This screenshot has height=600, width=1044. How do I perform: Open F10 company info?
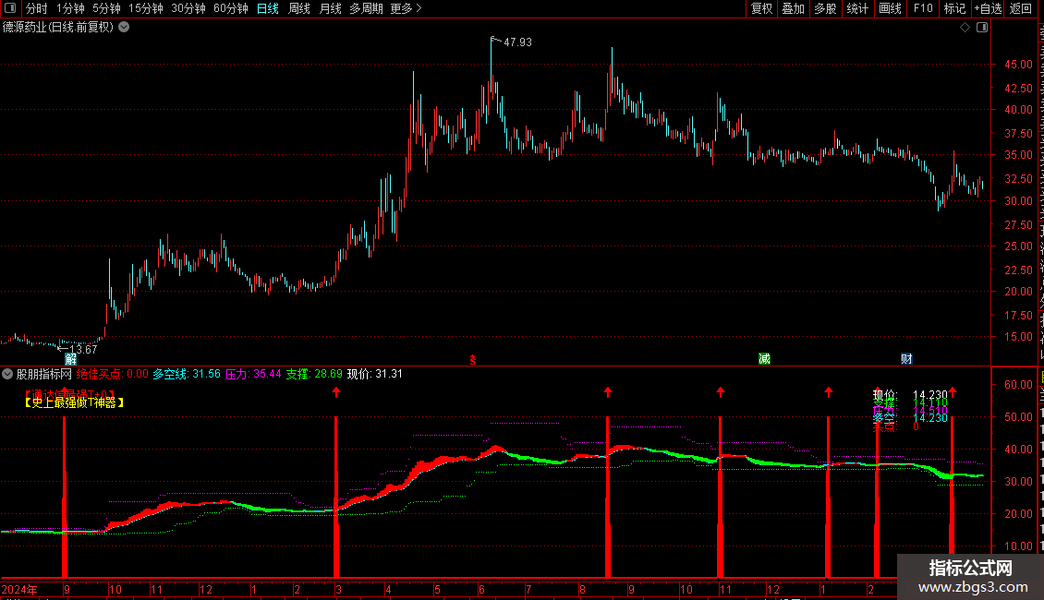tap(923, 8)
